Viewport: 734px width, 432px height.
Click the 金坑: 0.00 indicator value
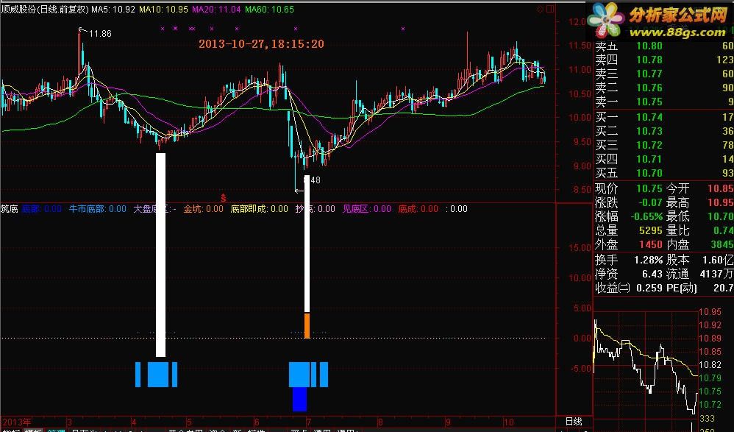(x=203, y=209)
